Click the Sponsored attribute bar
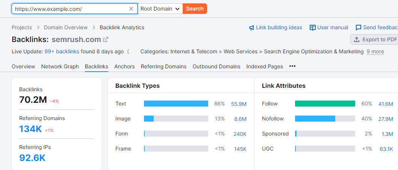Screen dimensions: 398x170 325,134
